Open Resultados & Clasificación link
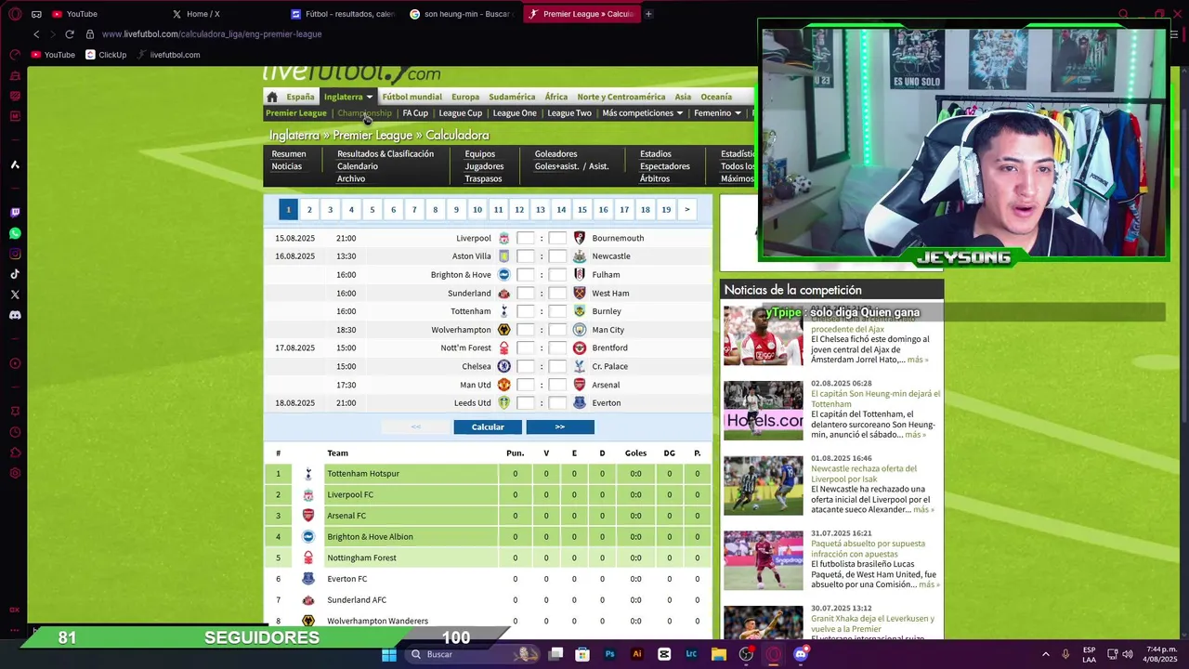Image resolution: width=1189 pixels, height=669 pixels. 385,154
